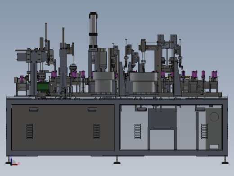Select the second handle on the left cabinet door

pos(92,109)
